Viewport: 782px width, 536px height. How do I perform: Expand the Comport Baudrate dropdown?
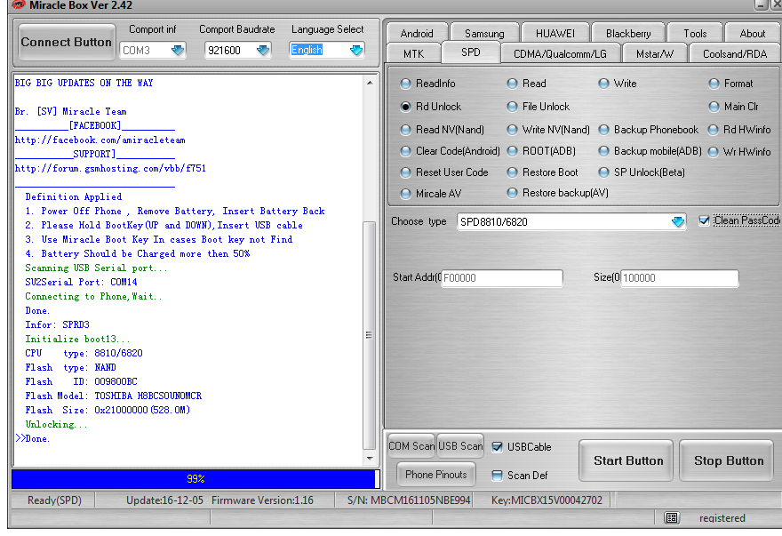tap(263, 51)
